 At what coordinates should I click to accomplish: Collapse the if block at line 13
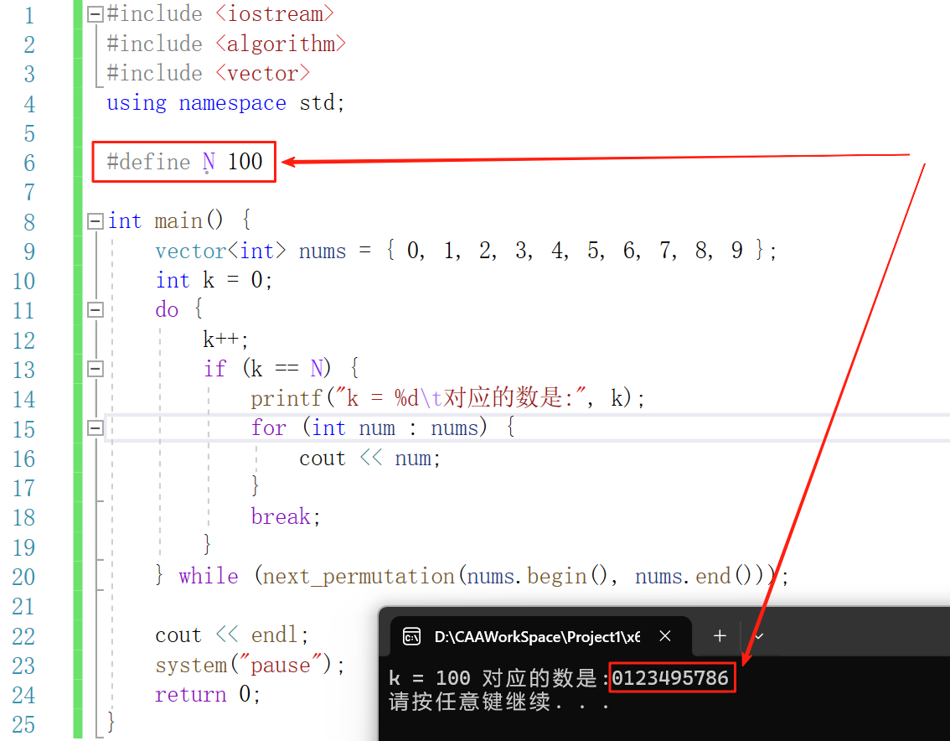[x=96, y=369]
